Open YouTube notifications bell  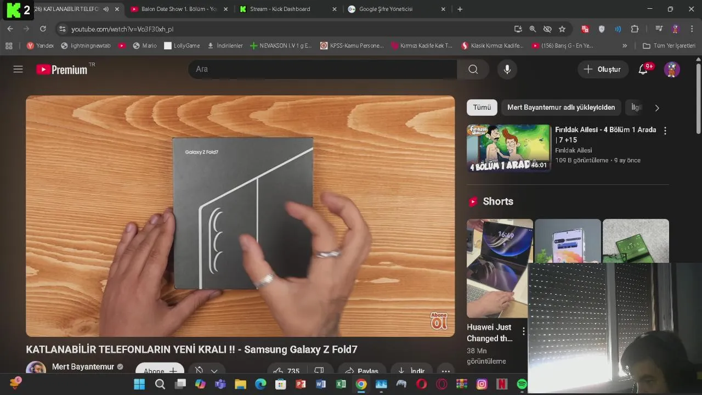click(643, 69)
